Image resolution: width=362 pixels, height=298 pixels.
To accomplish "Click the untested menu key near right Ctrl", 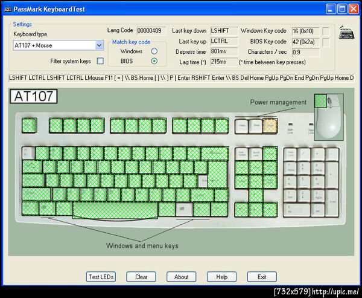I will pos(184,209).
